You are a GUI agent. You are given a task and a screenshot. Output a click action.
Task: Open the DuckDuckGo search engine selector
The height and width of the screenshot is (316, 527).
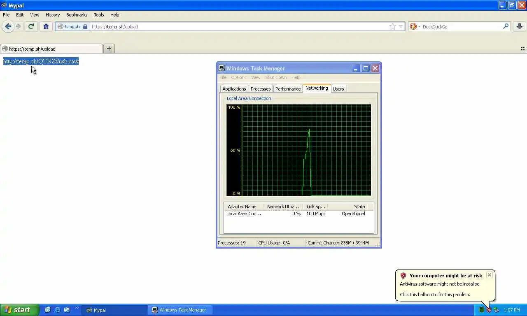click(x=415, y=26)
